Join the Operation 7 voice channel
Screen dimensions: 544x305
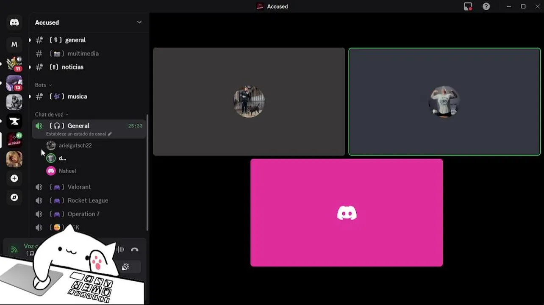(x=89, y=214)
